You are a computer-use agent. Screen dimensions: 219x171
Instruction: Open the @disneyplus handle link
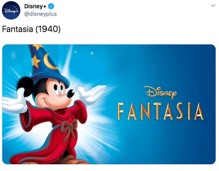pyautogui.click(x=40, y=14)
